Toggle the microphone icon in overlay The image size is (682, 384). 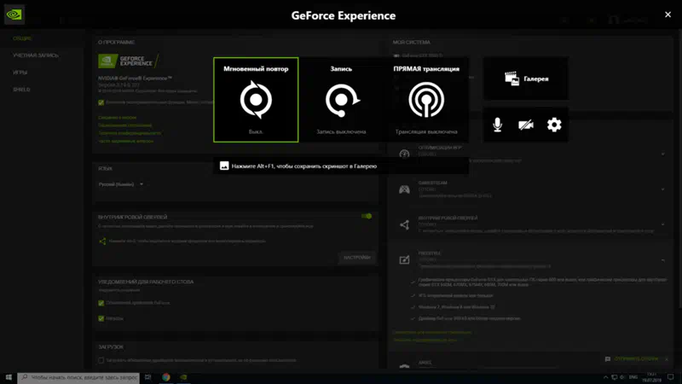point(498,125)
